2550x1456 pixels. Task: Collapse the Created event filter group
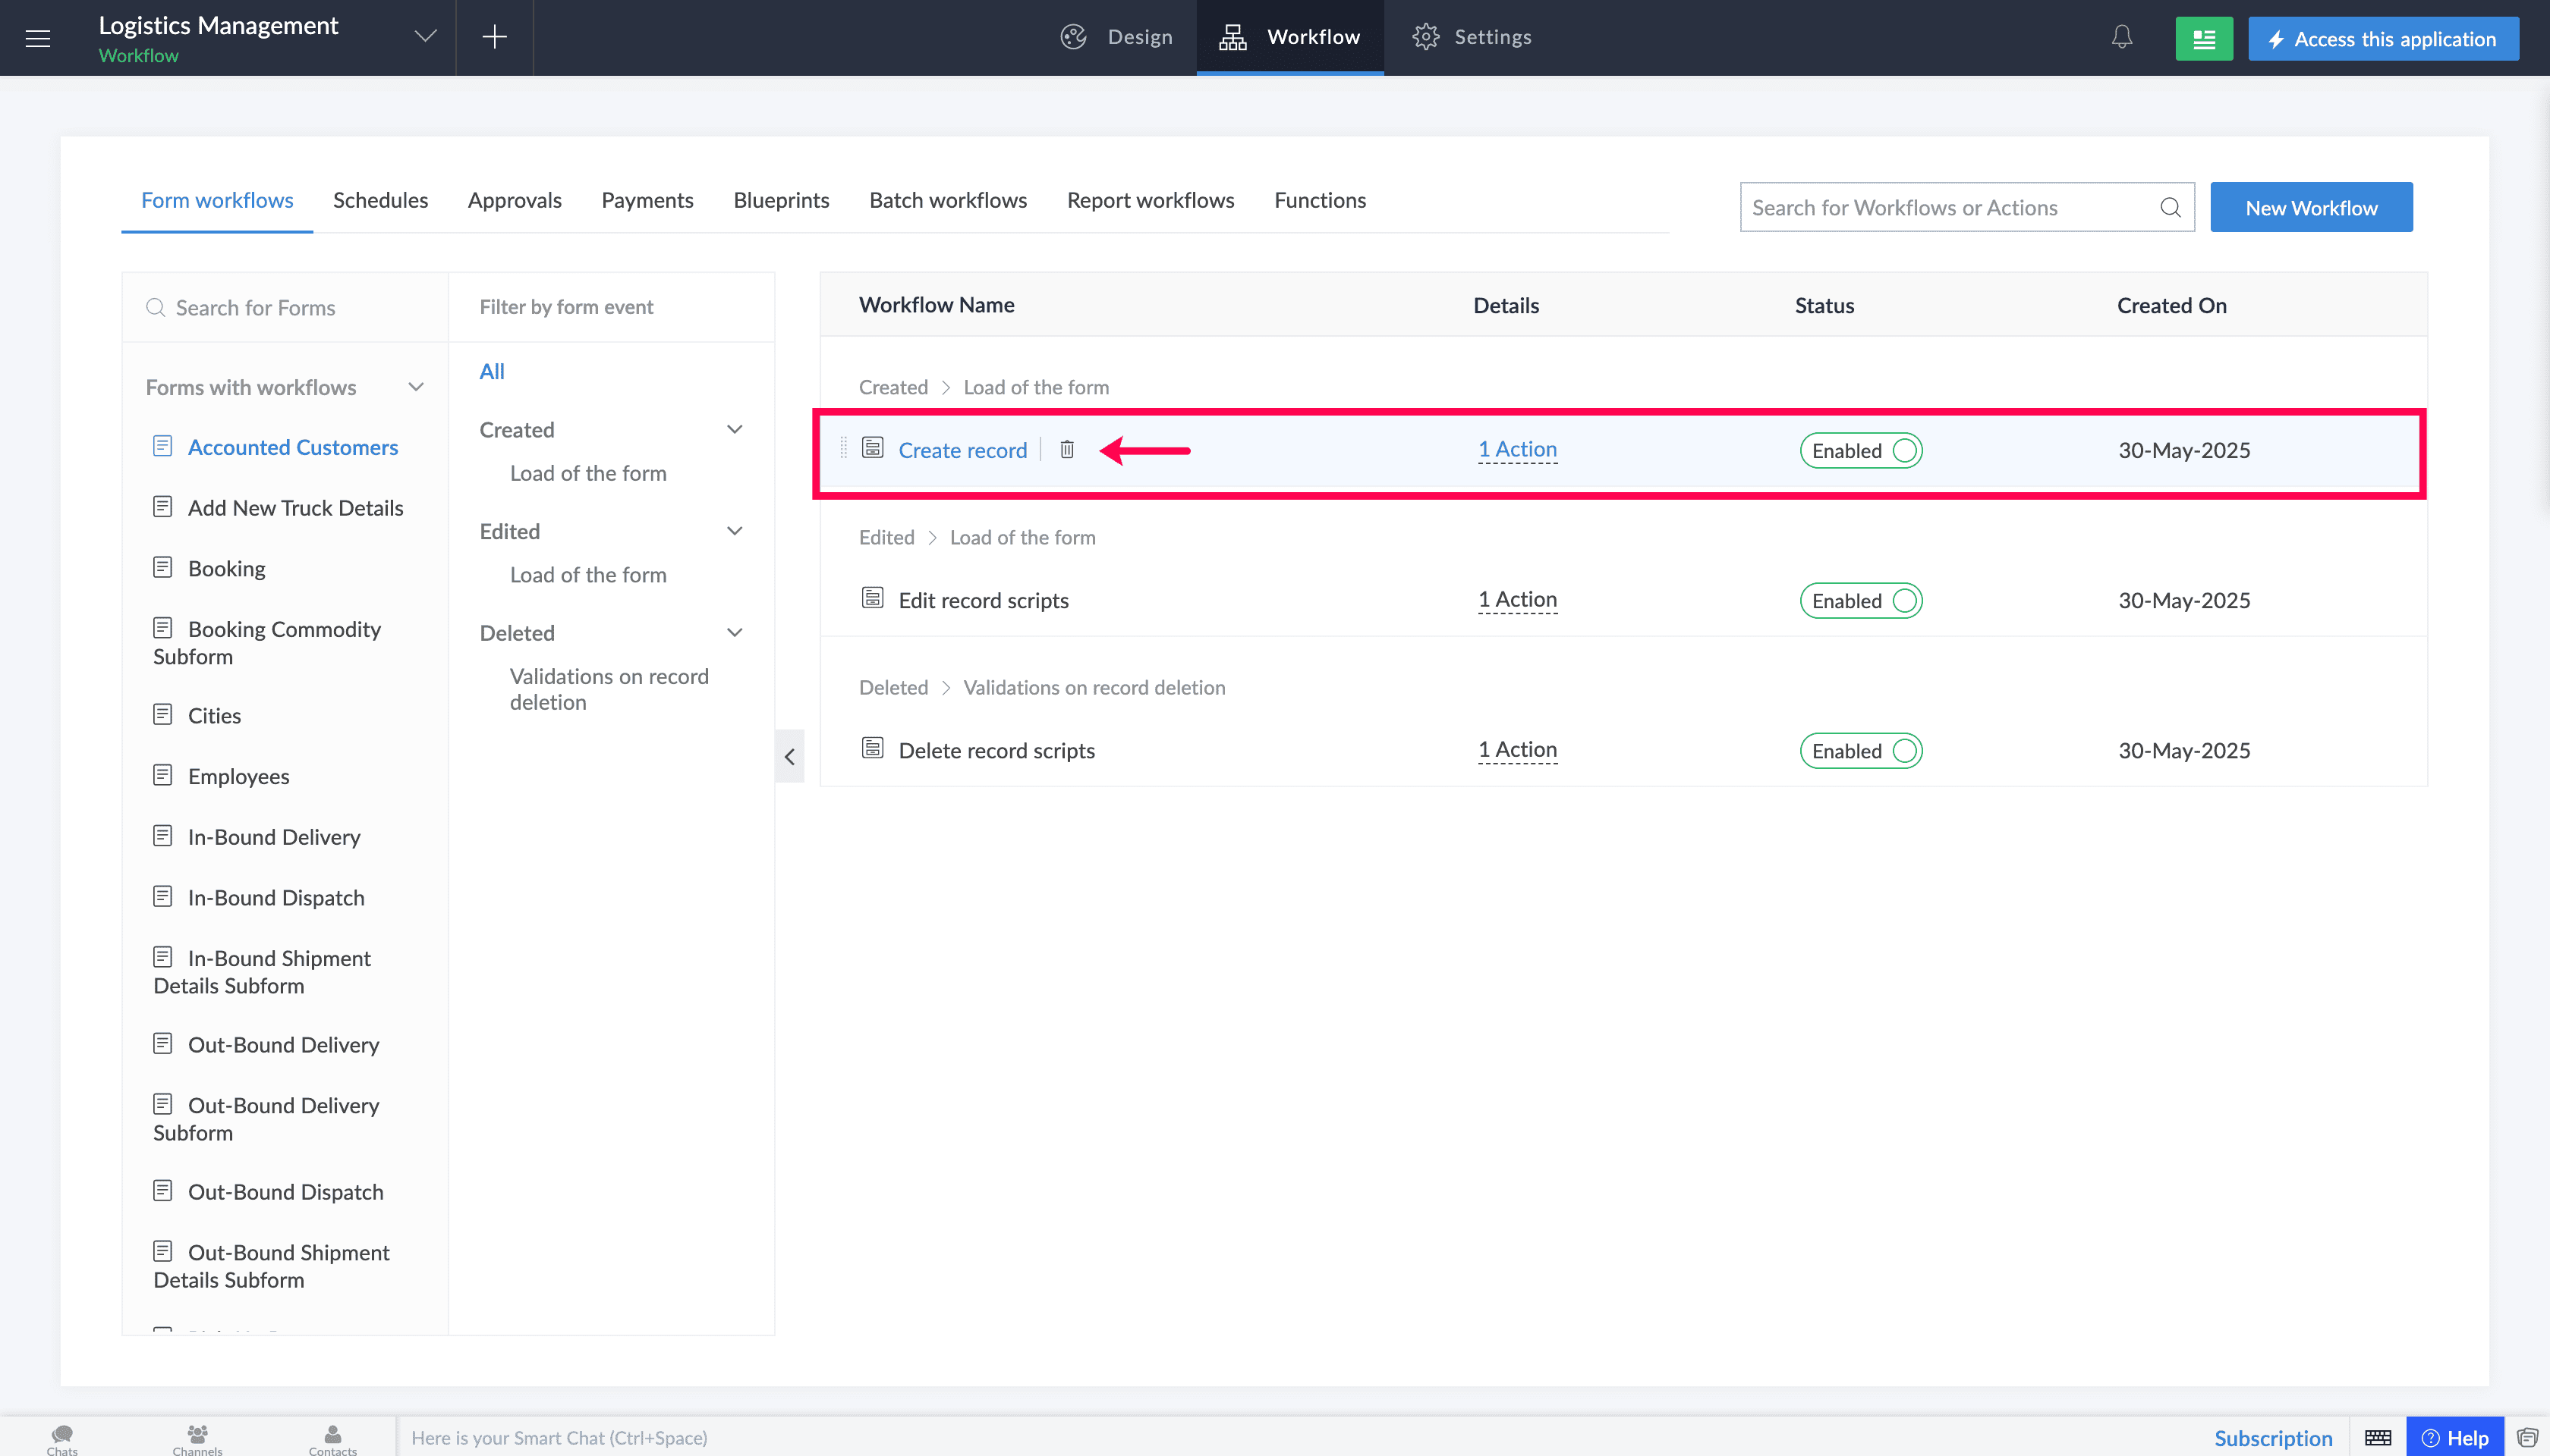click(735, 429)
